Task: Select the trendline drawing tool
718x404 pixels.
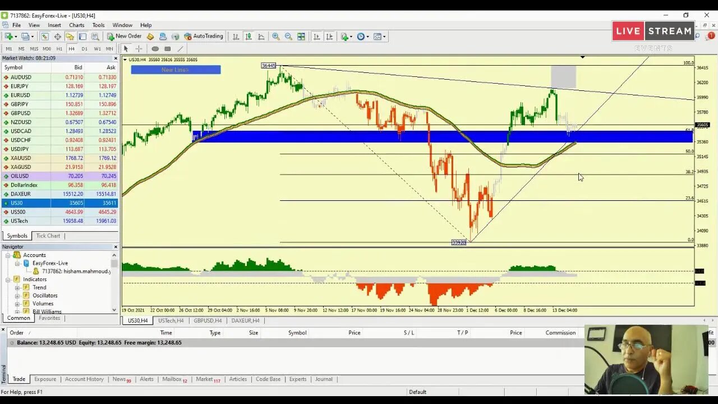Action: point(179,49)
